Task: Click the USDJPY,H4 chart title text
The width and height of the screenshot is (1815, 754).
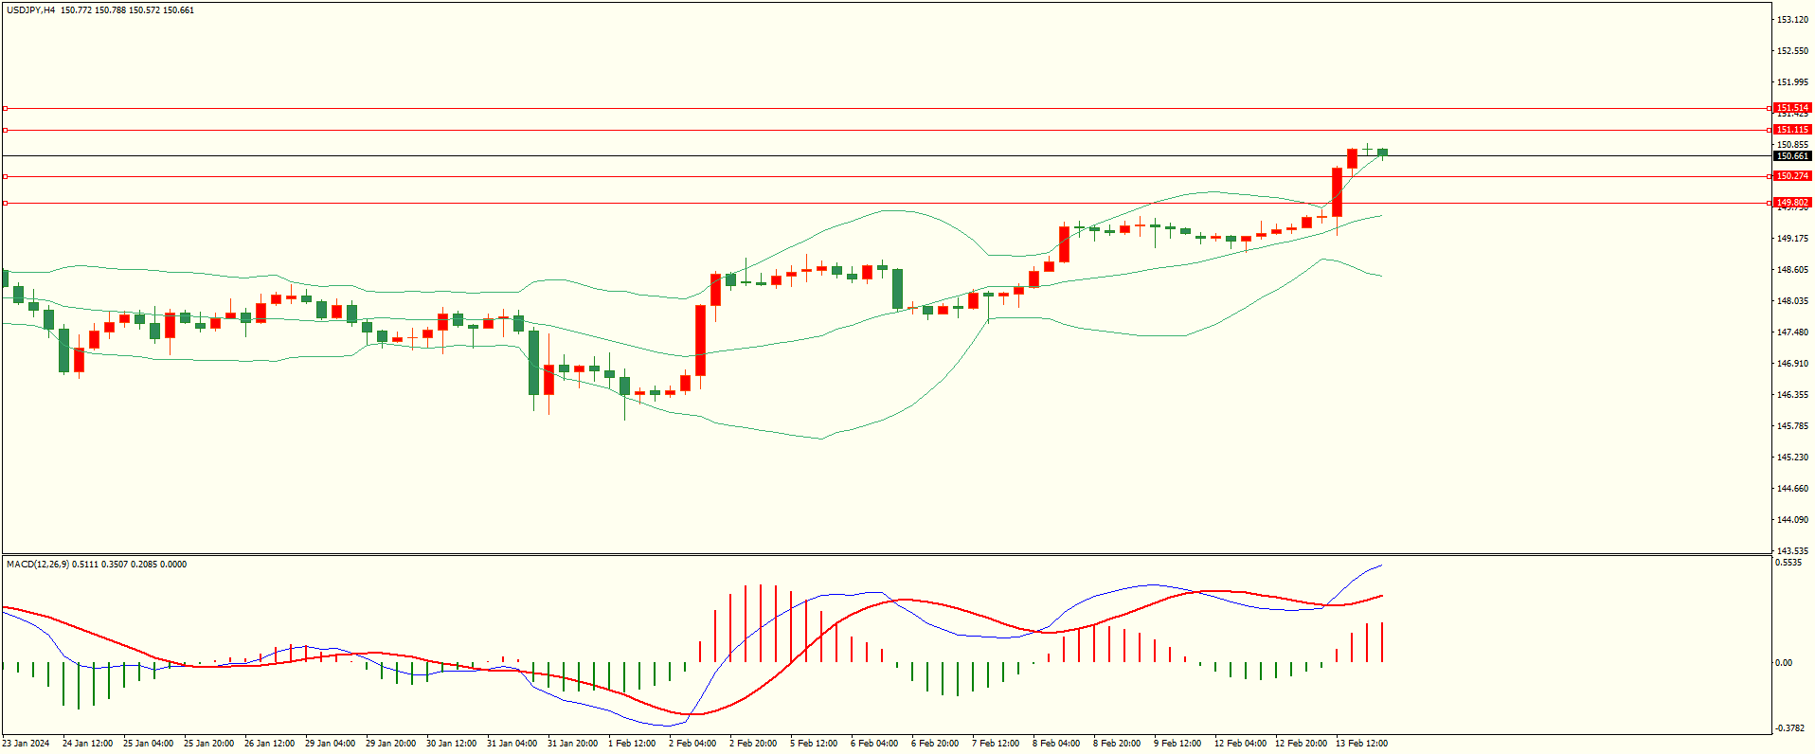Action: [x=30, y=10]
